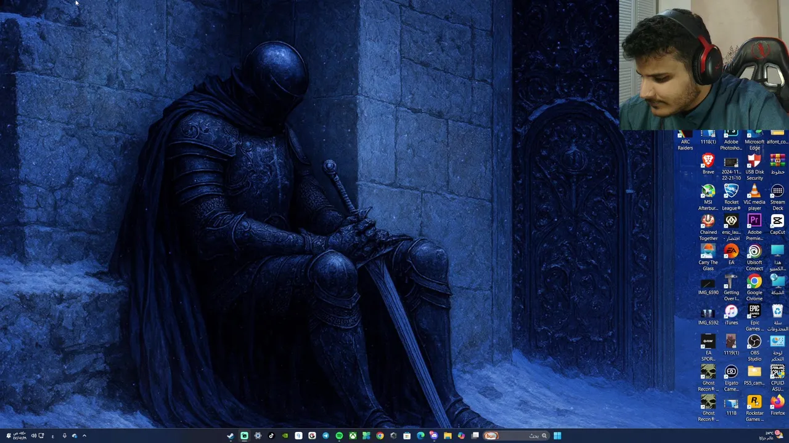This screenshot has width=789, height=443.
Task: Open the Microsoft Edge desktop shortcut
Action: (x=754, y=141)
